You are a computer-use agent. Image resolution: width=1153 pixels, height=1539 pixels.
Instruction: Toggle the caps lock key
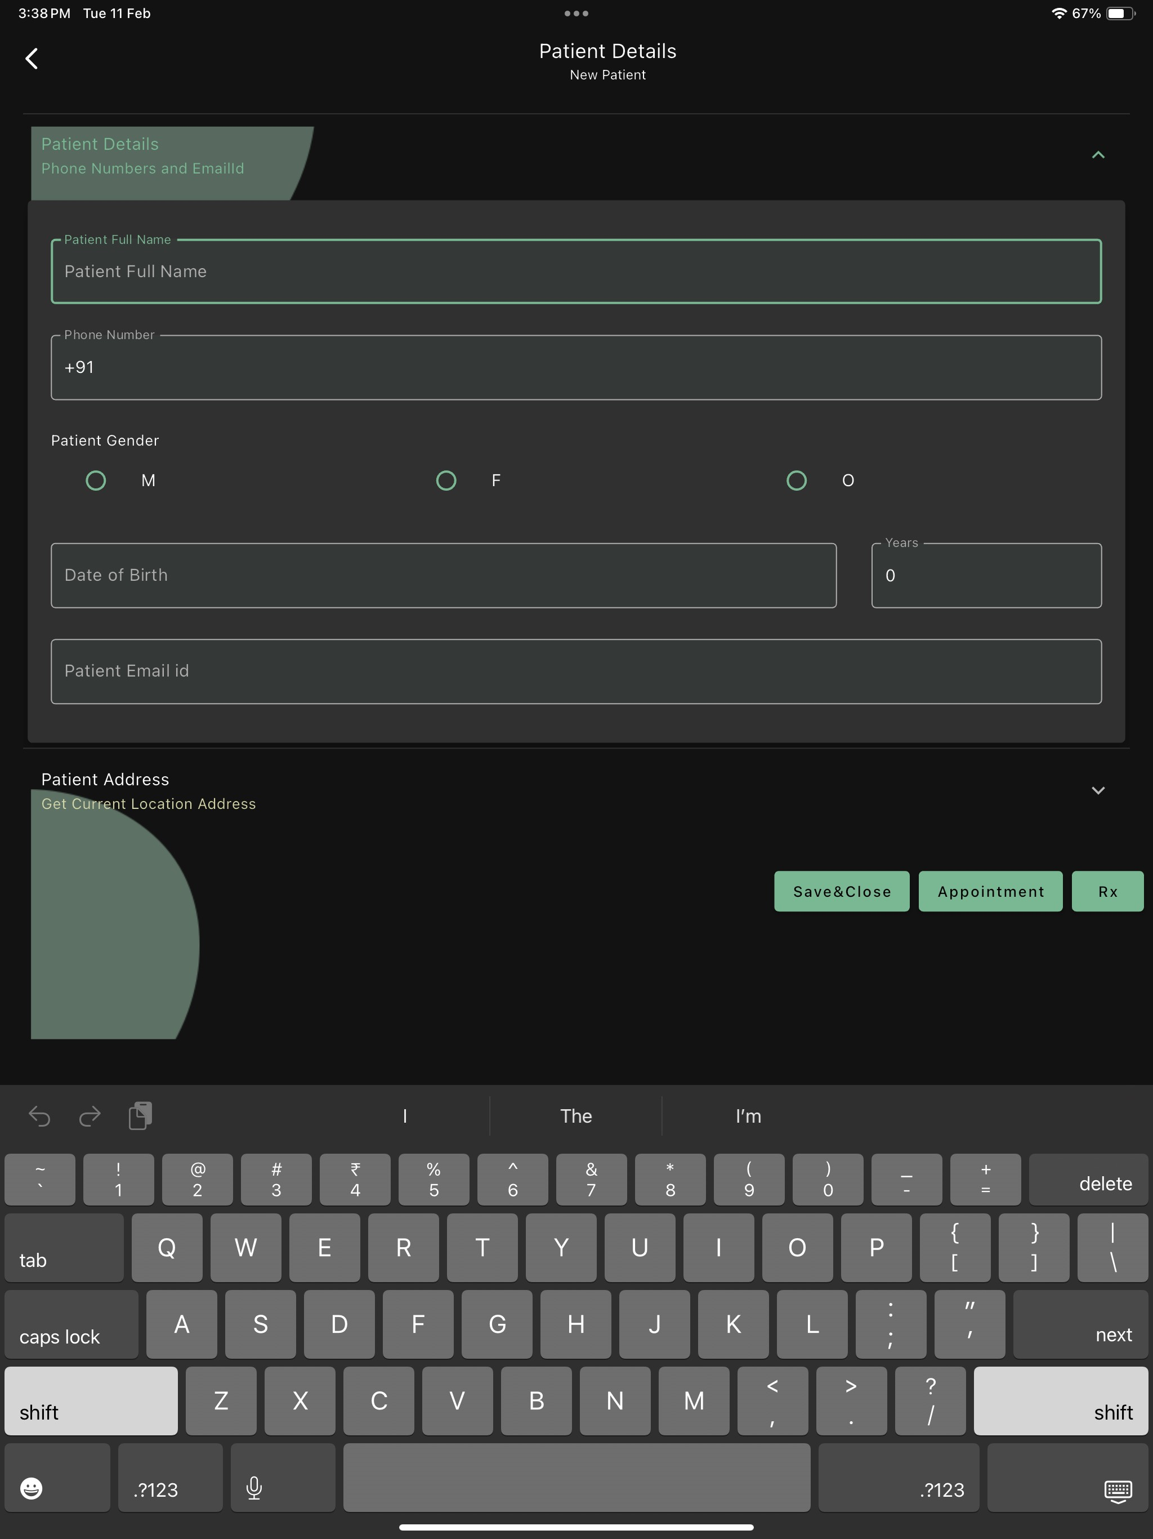point(71,1325)
